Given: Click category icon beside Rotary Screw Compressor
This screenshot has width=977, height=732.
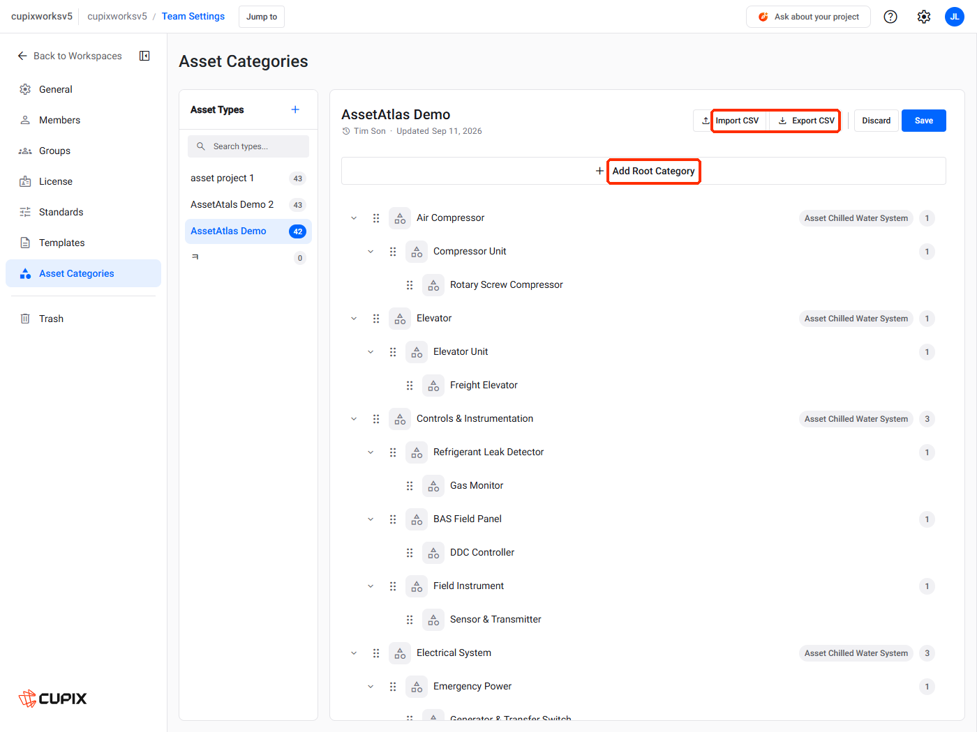Looking at the screenshot, I should pos(433,285).
